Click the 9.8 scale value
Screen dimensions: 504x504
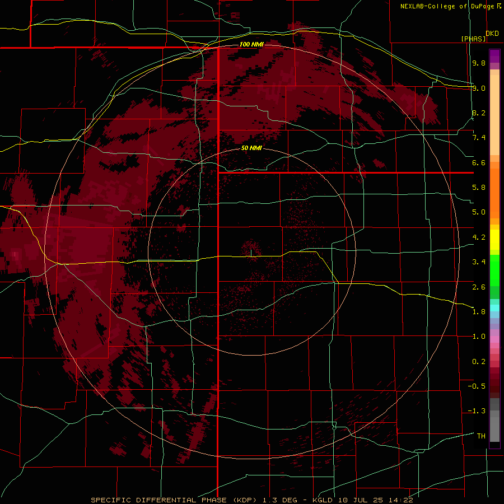[x=479, y=63]
